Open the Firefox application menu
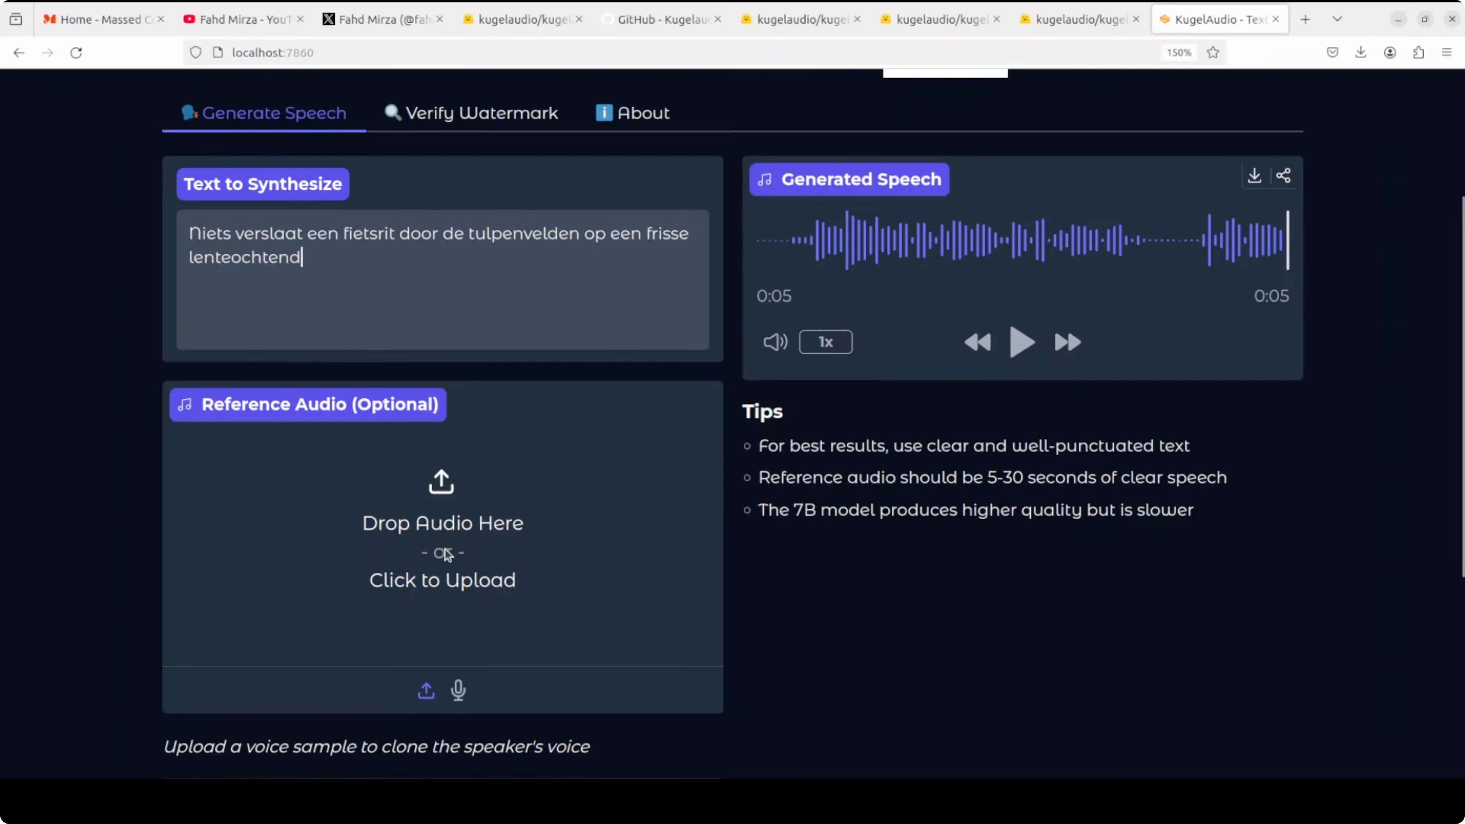The height and width of the screenshot is (824, 1465). point(1447,53)
